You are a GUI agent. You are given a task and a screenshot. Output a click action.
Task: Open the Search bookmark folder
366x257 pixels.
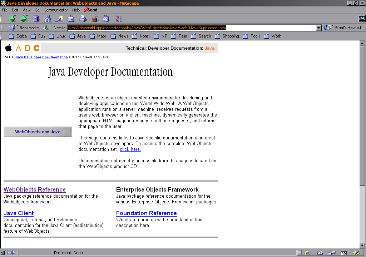201,36
